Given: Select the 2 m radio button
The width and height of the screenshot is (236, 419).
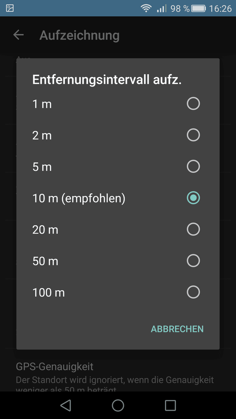Looking at the screenshot, I should pyautogui.click(x=193, y=135).
